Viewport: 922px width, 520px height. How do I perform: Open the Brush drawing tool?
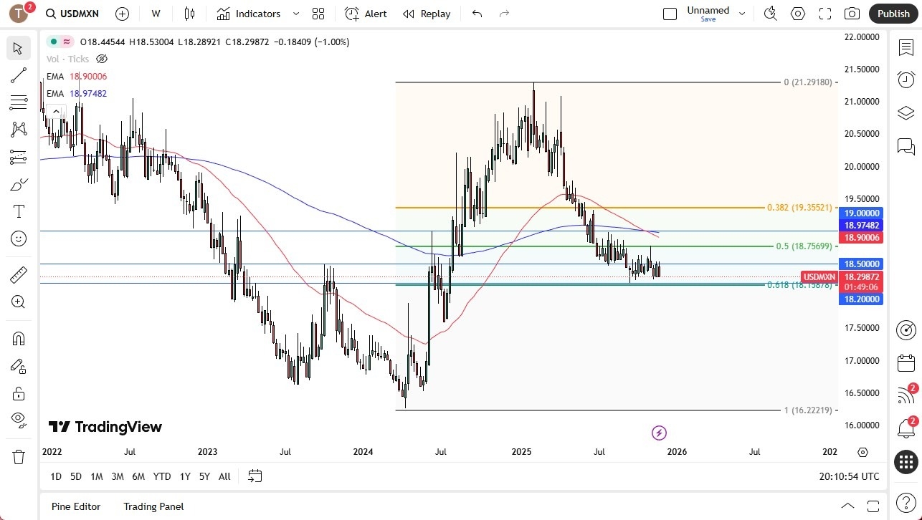click(18, 184)
